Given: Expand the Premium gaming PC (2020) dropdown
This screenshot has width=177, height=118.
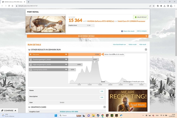Looking at the screenshot, I should click(66, 60).
